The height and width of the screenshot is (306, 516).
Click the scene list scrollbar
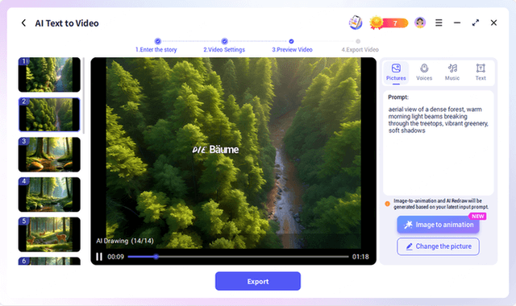[x=84, y=95]
